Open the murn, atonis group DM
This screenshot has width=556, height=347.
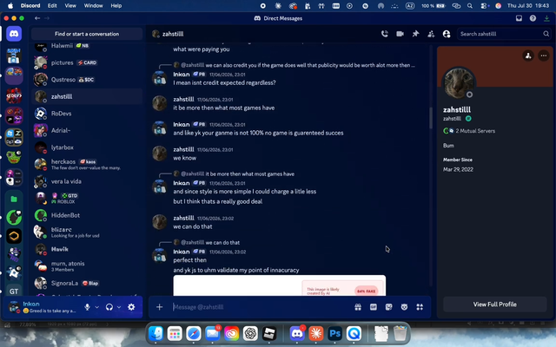pyautogui.click(x=87, y=266)
